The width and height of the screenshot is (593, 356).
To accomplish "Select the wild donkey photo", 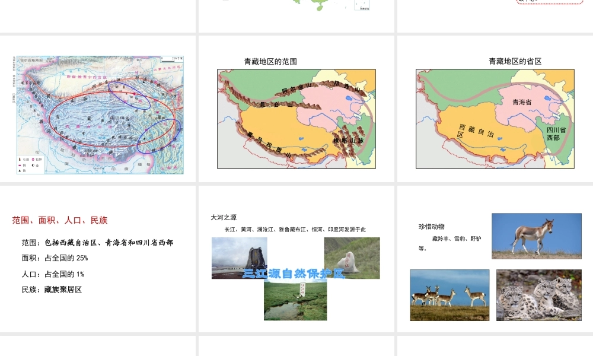I will 537,236.
